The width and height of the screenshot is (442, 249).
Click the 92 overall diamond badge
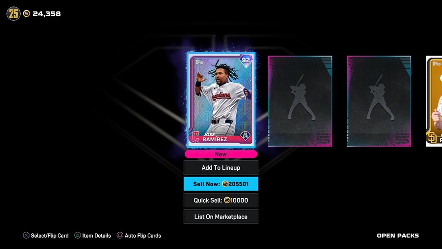246,60
